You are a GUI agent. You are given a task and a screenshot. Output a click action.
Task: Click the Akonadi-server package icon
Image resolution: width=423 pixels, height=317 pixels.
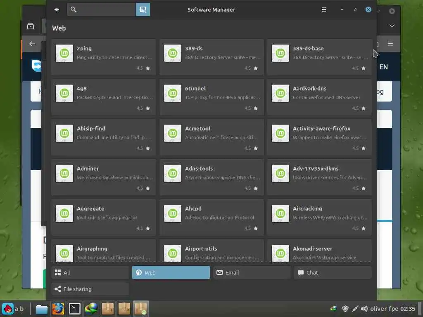pyautogui.click(x=280, y=253)
